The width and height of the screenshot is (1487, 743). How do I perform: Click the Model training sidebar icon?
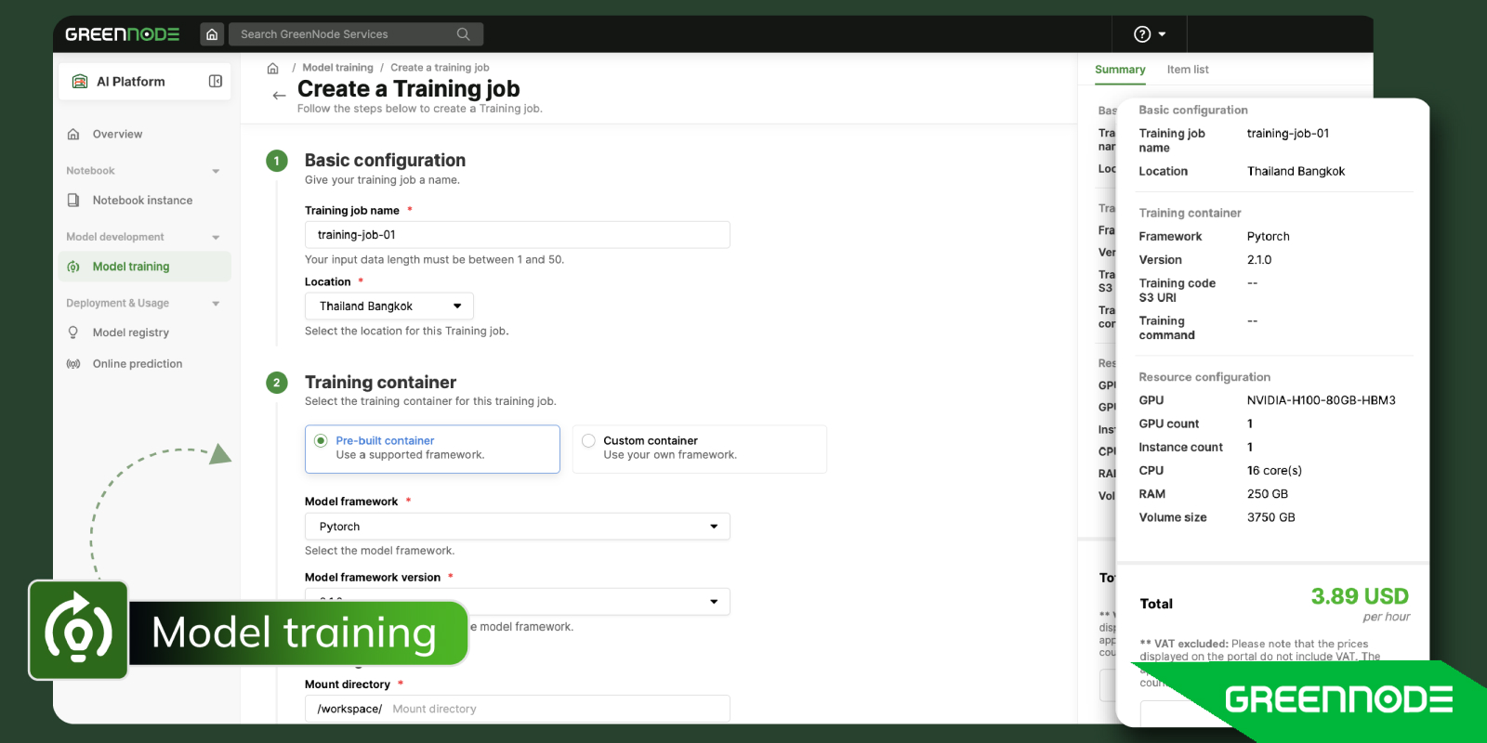pyautogui.click(x=73, y=267)
